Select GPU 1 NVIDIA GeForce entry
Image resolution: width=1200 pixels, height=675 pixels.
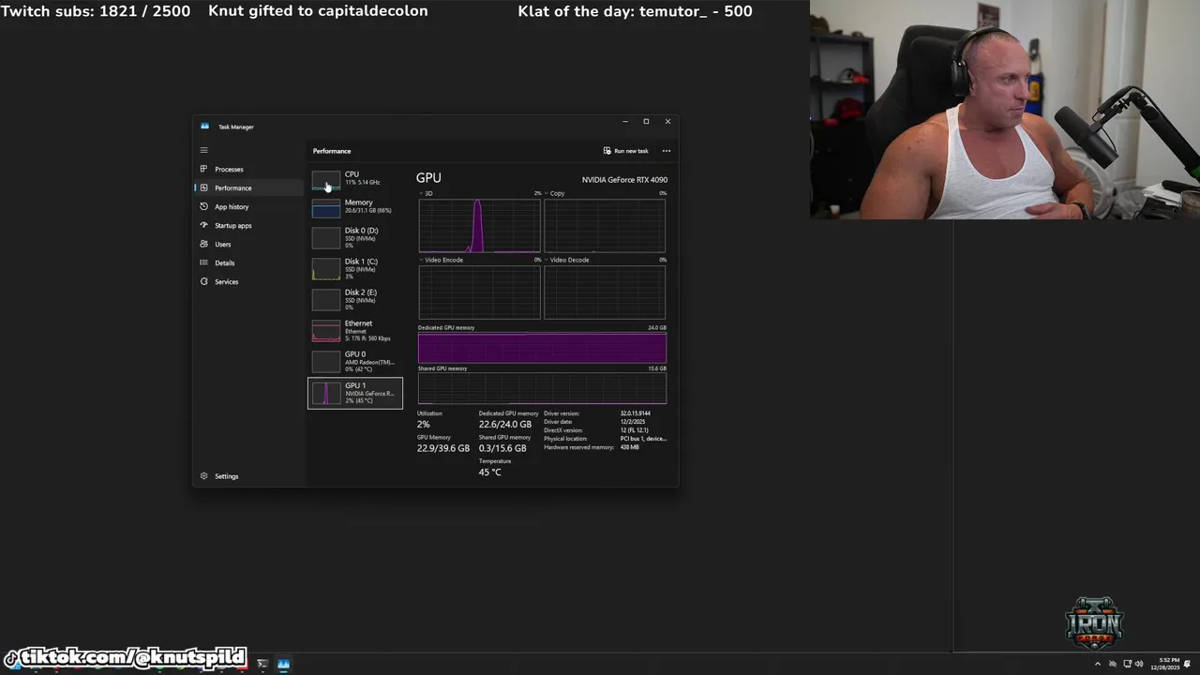(x=355, y=393)
